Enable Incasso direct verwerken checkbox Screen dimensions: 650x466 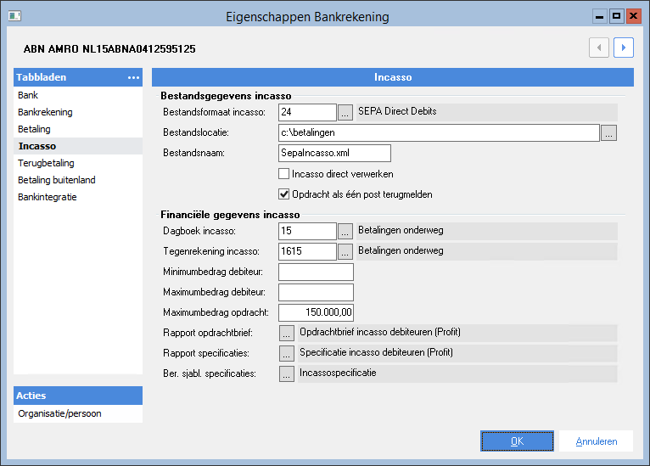(283, 174)
